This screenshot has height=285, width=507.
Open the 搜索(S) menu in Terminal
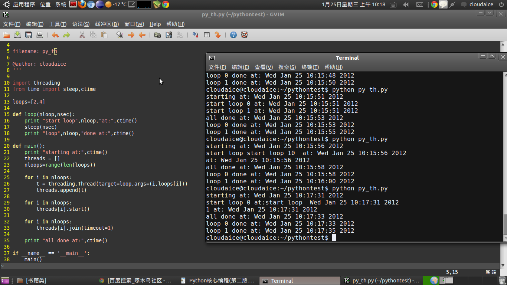[x=287, y=67]
